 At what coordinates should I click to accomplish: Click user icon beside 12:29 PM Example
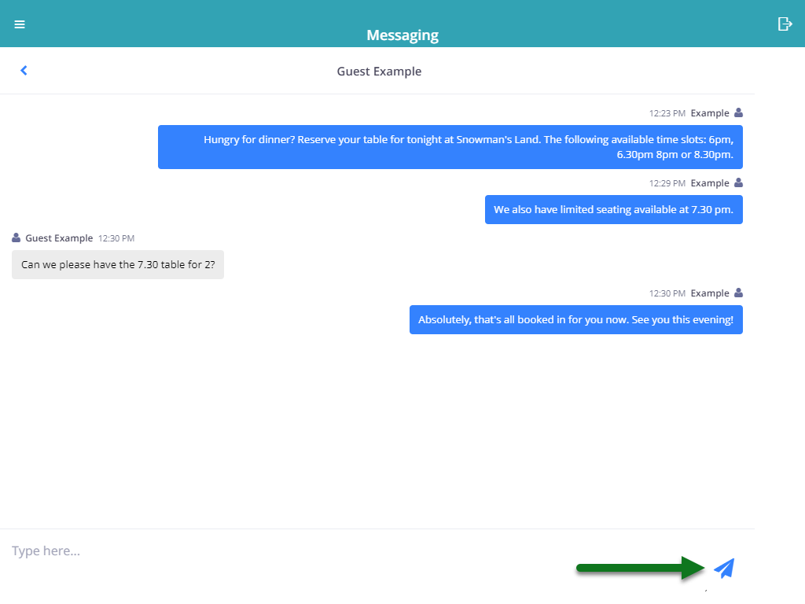[738, 182]
